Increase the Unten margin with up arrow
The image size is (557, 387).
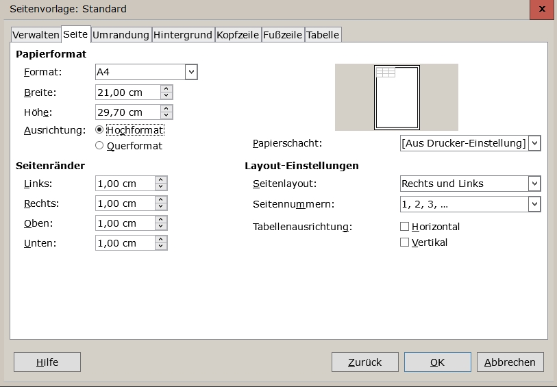[x=161, y=240]
